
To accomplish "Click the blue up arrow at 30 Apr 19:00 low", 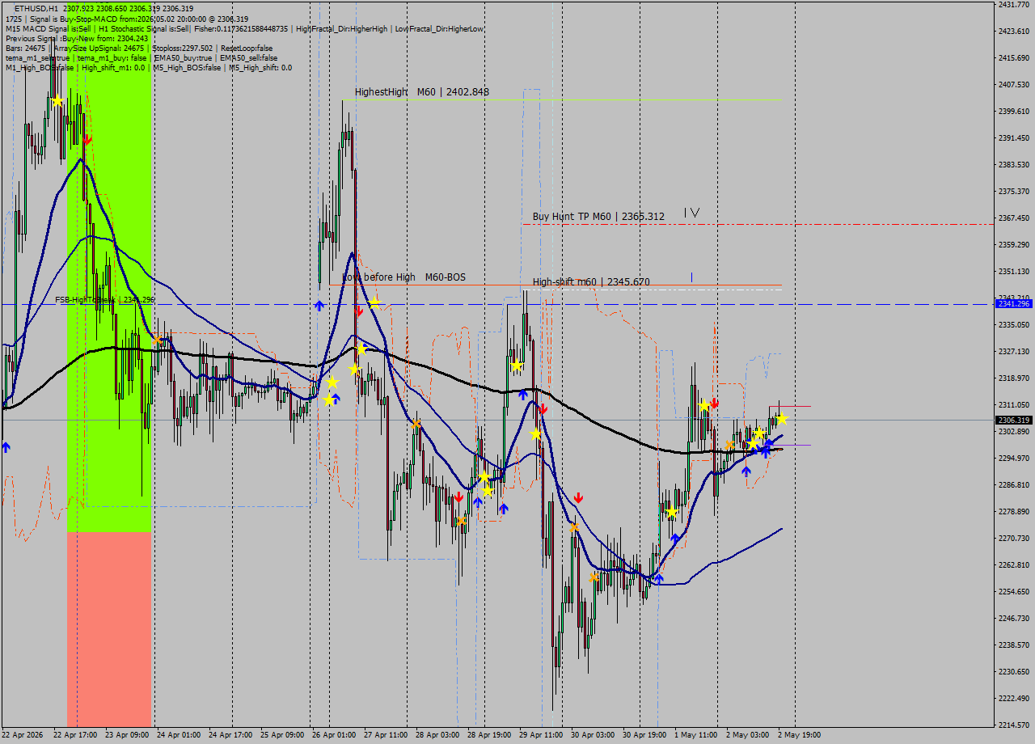I will (659, 578).
